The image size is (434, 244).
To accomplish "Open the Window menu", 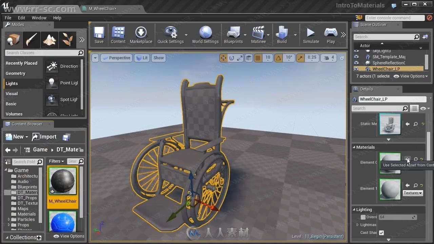I will (39, 18).
